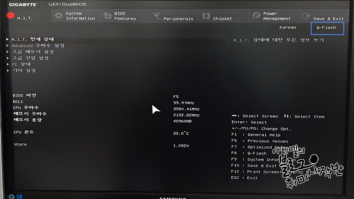Click the CPU 주파수 label
Viewport: 354px width, 199px height.
click(26, 108)
